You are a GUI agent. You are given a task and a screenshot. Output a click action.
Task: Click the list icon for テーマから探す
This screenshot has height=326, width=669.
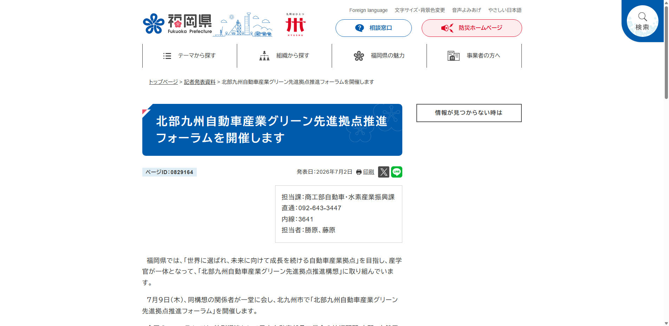167,56
